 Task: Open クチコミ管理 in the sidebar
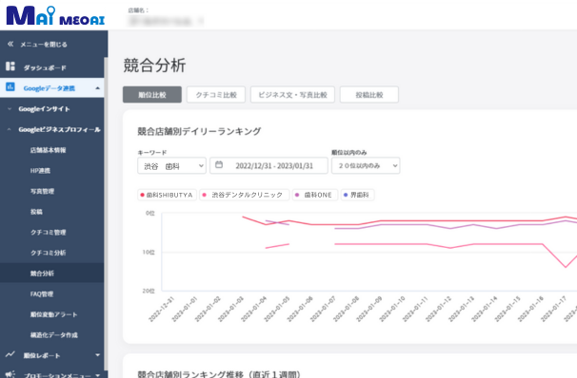point(48,233)
